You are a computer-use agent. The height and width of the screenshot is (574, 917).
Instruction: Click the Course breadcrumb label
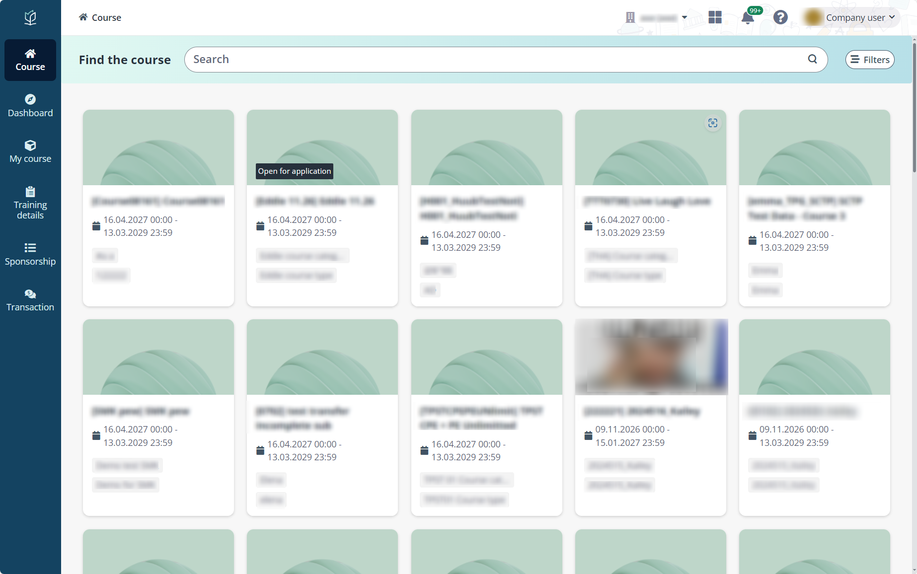pyautogui.click(x=106, y=17)
